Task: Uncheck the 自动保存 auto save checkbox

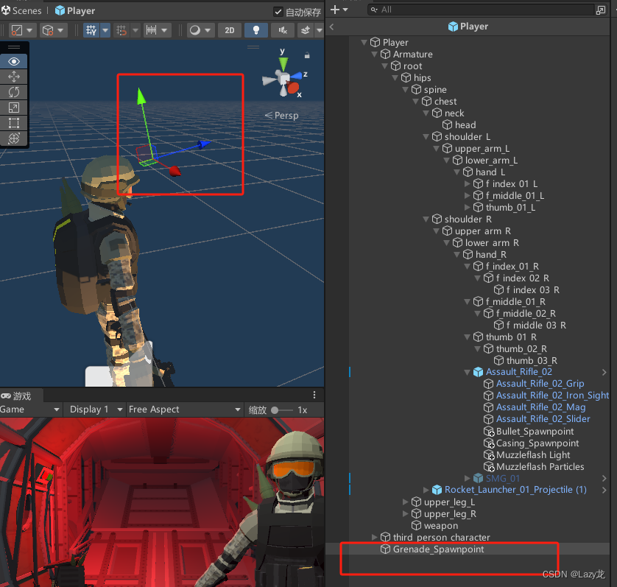Action: click(x=278, y=12)
